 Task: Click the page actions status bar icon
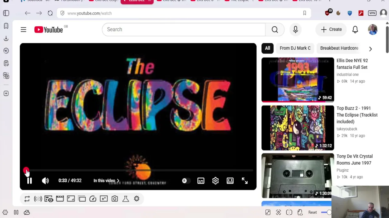coord(300,213)
